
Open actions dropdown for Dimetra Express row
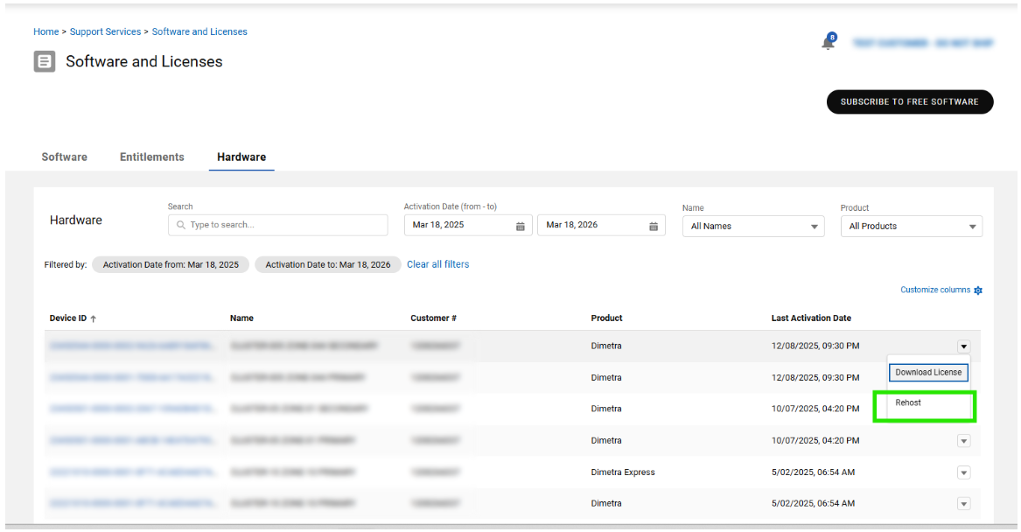[x=964, y=472]
